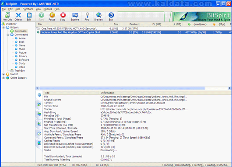Click the green Start toolbar icon
This screenshot has height=167, width=232.
41,17
